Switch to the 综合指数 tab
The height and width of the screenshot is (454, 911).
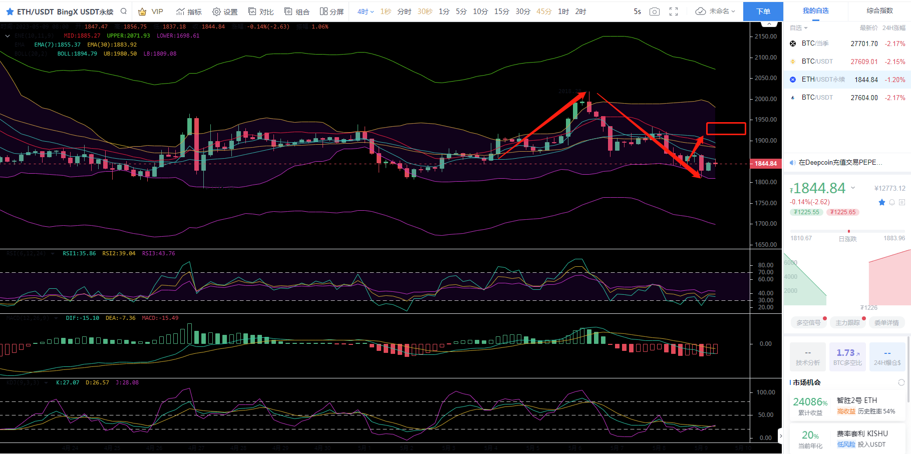tap(879, 11)
